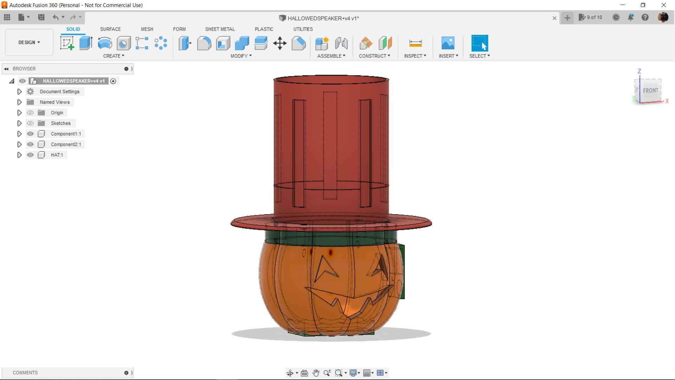Expand the Named Views folder
Viewport: 675px width, 380px height.
[19, 102]
